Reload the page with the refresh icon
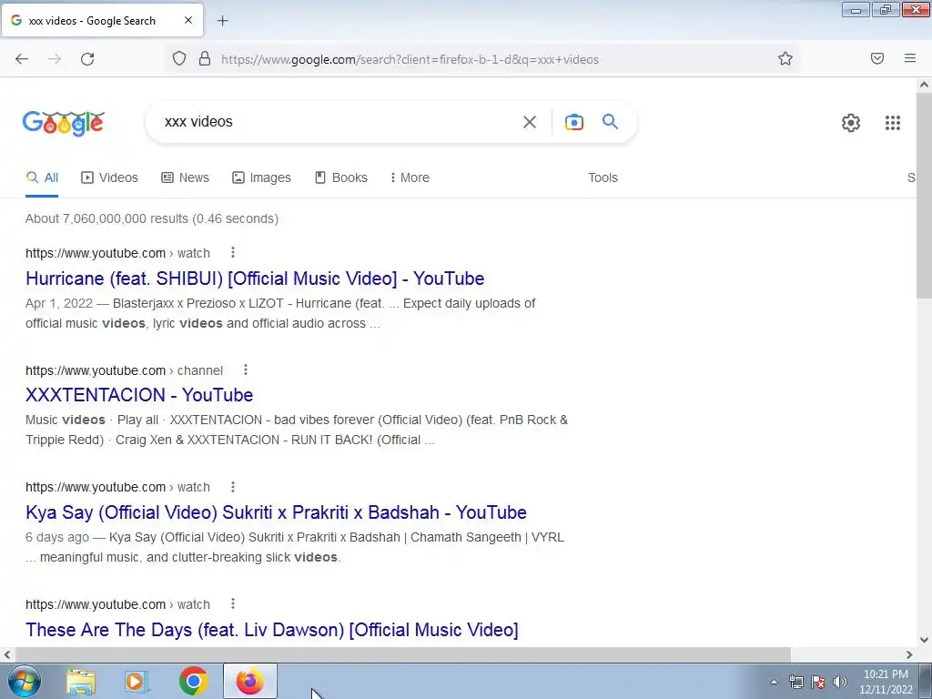Screen dimensions: 932x699 (x=87, y=59)
